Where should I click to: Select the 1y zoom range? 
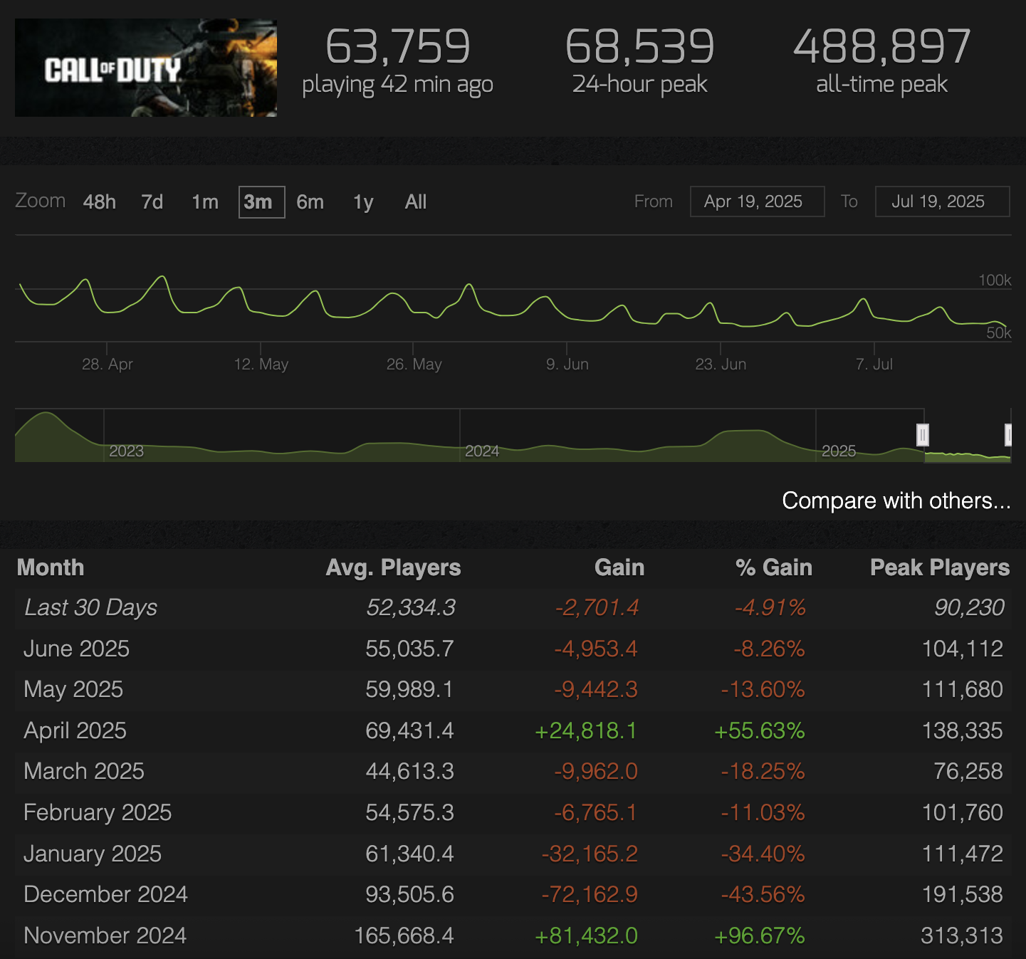363,202
